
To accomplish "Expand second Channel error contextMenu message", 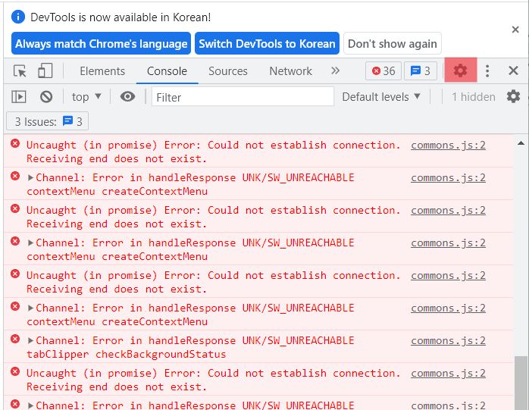I will click(x=31, y=243).
